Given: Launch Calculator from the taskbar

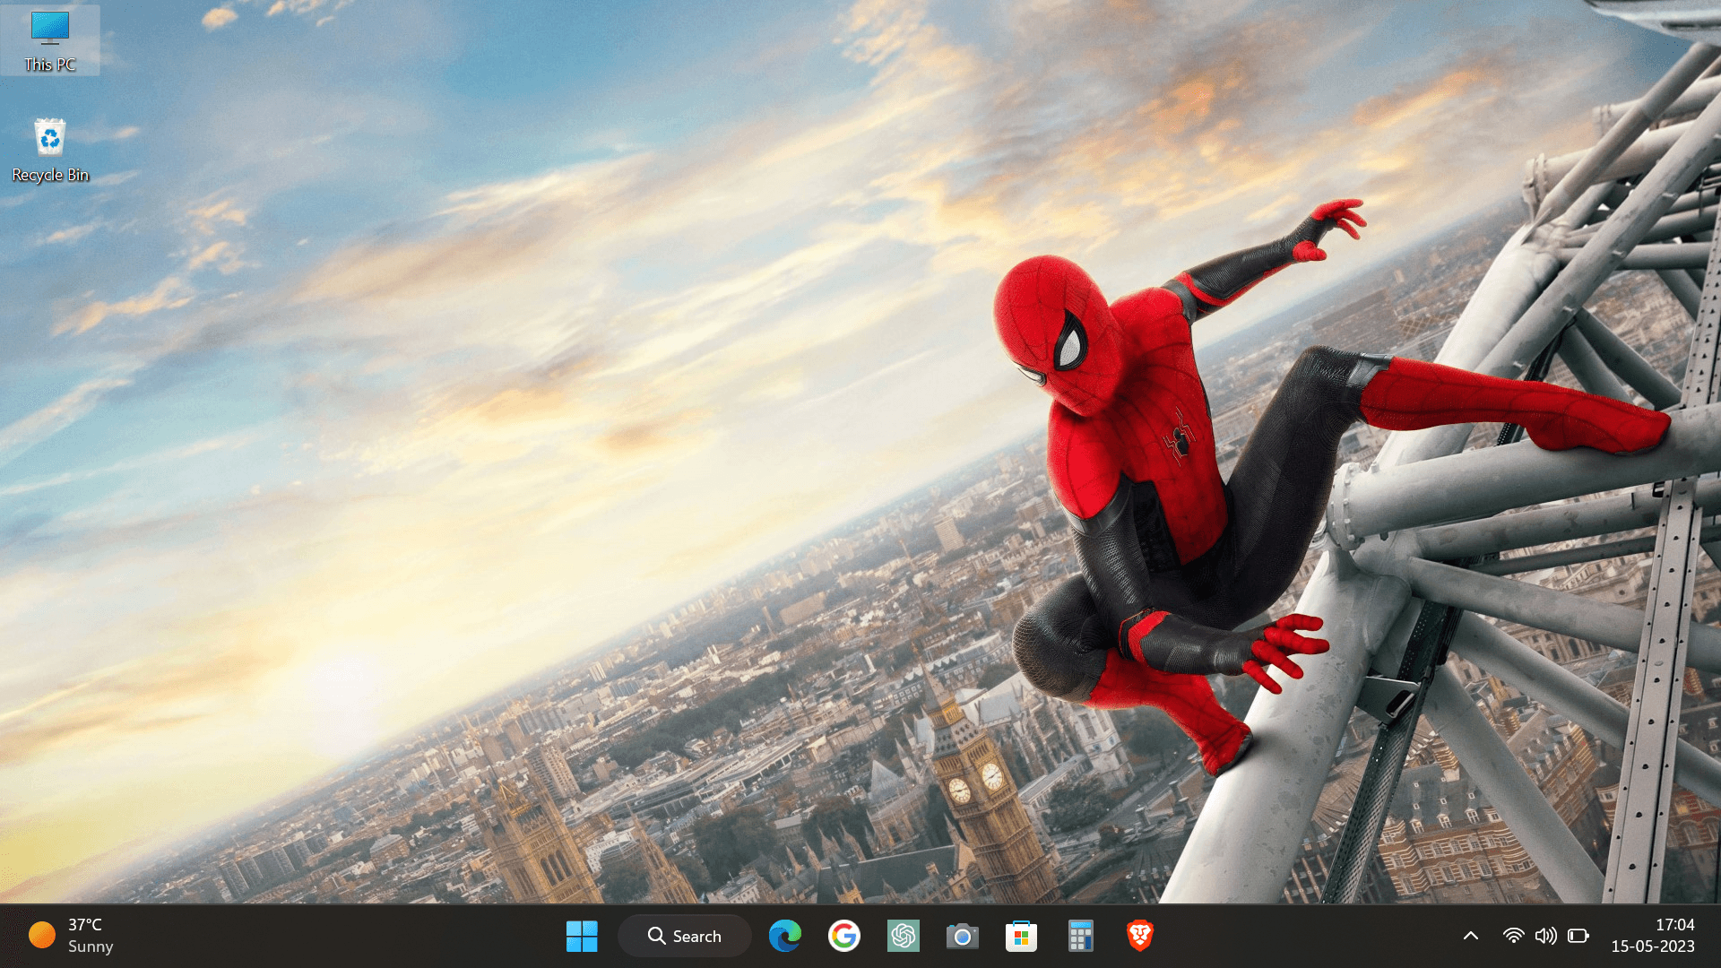Looking at the screenshot, I should tap(1080, 936).
